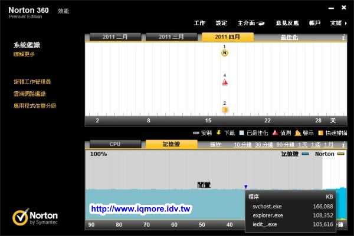
Task: Click the 快速掃描 legend icon
Action: [x=320, y=133]
